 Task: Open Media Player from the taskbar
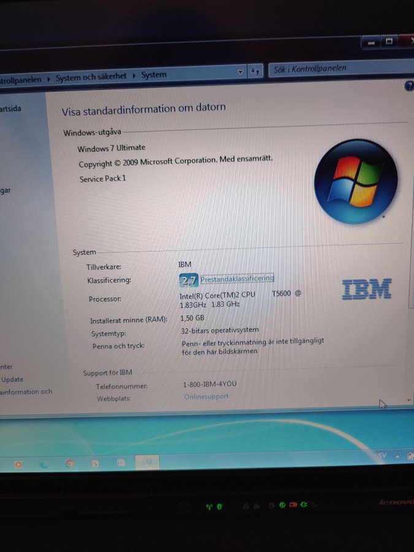pyautogui.click(x=18, y=464)
